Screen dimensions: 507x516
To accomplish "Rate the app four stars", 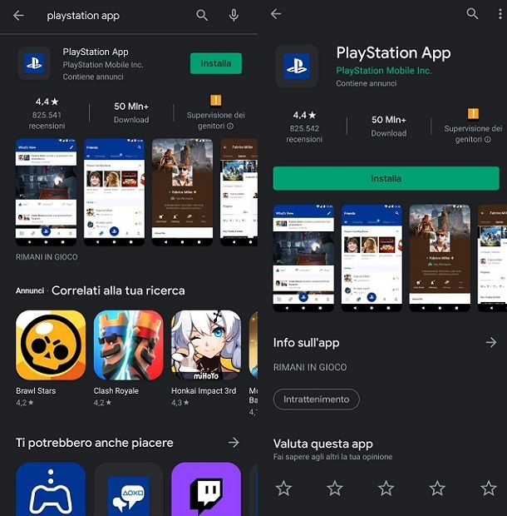I will [x=437, y=488].
